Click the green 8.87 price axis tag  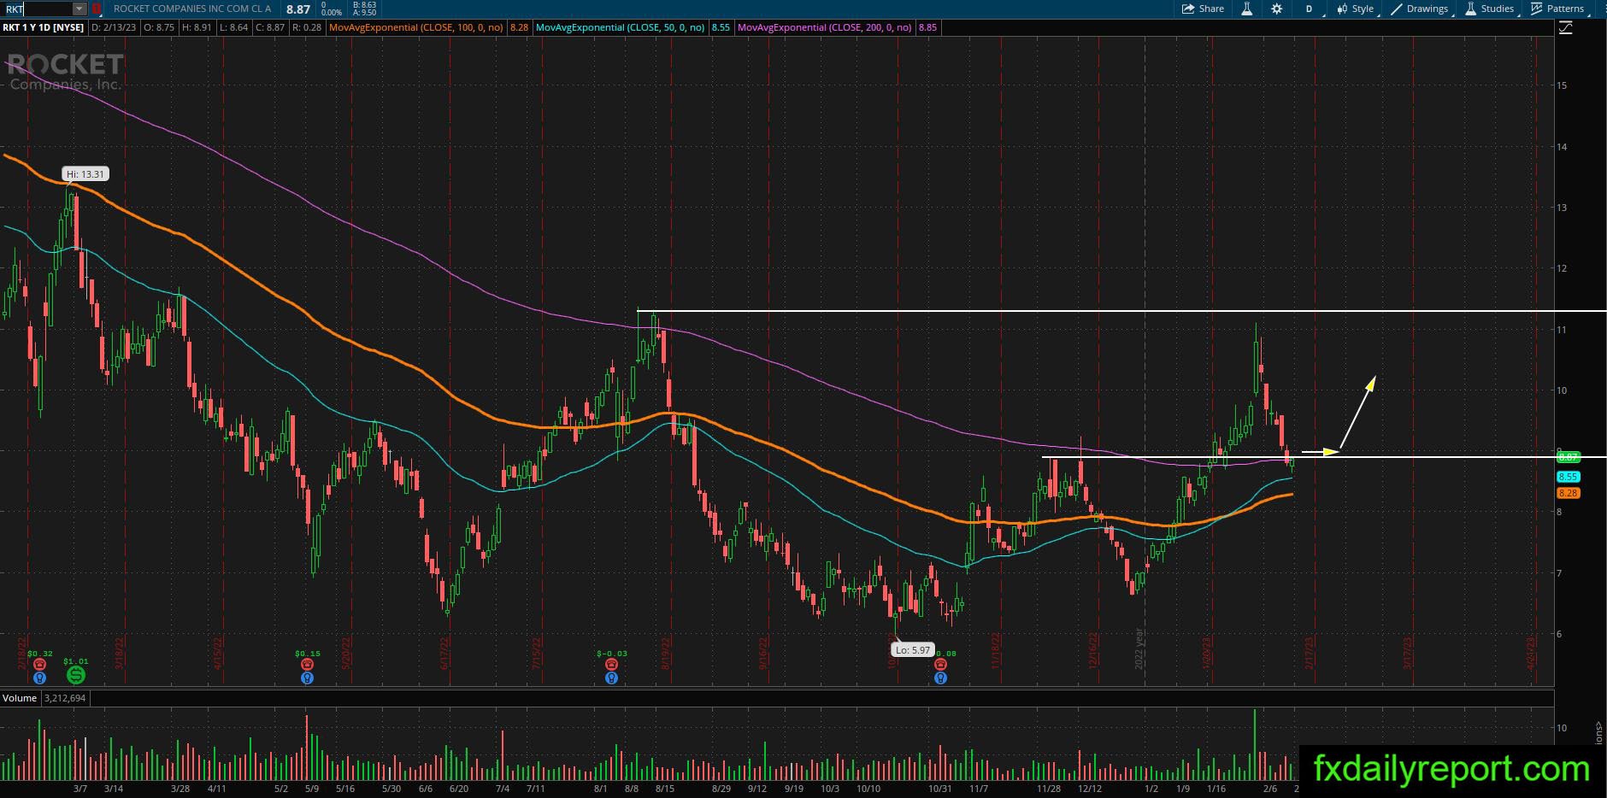pyautogui.click(x=1568, y=457)
